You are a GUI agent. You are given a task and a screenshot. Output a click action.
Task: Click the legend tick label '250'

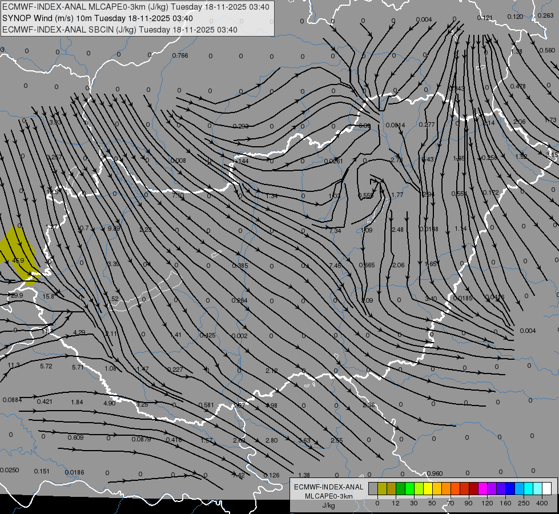524,503
